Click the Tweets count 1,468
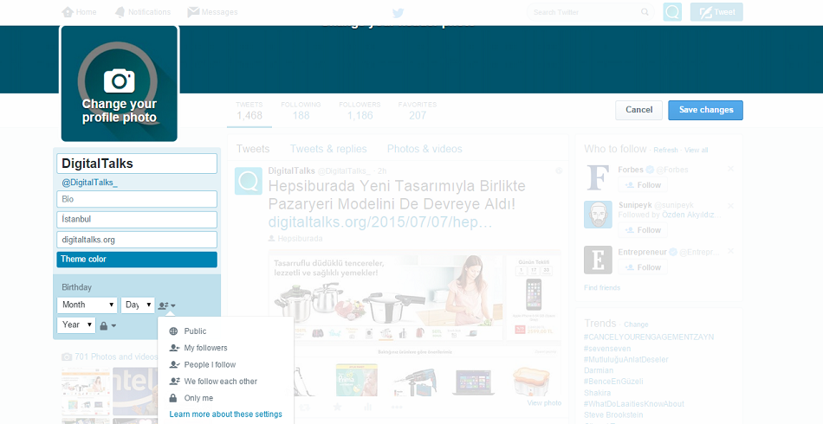Image resolution: width=823 pixels, height=424 pixels. coord(249,116)
